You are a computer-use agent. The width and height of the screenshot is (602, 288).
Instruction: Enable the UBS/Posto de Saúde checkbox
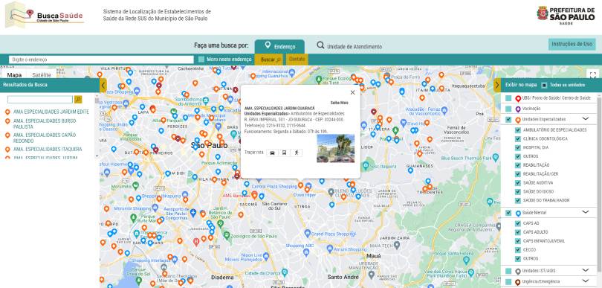tap(508, 98)
